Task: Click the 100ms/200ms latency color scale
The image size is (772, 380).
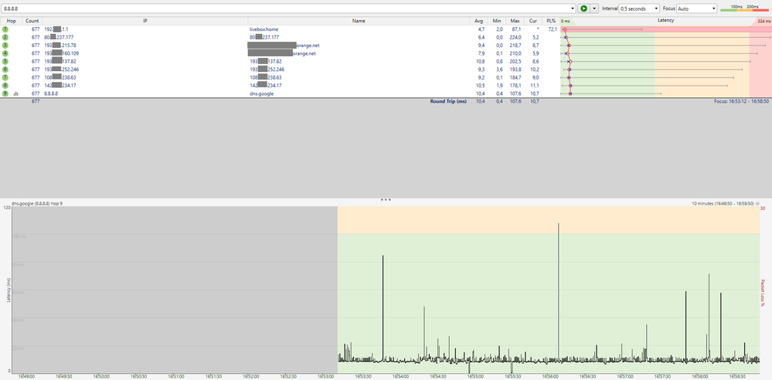Action: pos(744,8)
